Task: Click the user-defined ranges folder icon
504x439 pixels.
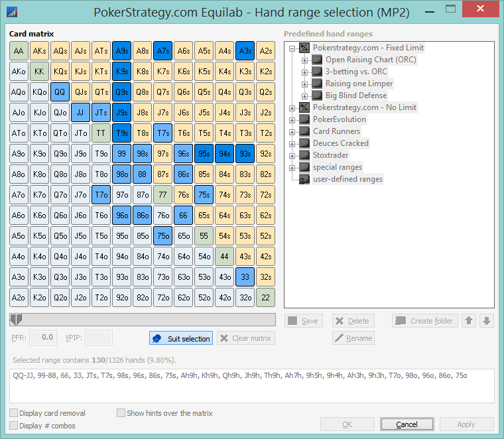Action: (304, 179)
